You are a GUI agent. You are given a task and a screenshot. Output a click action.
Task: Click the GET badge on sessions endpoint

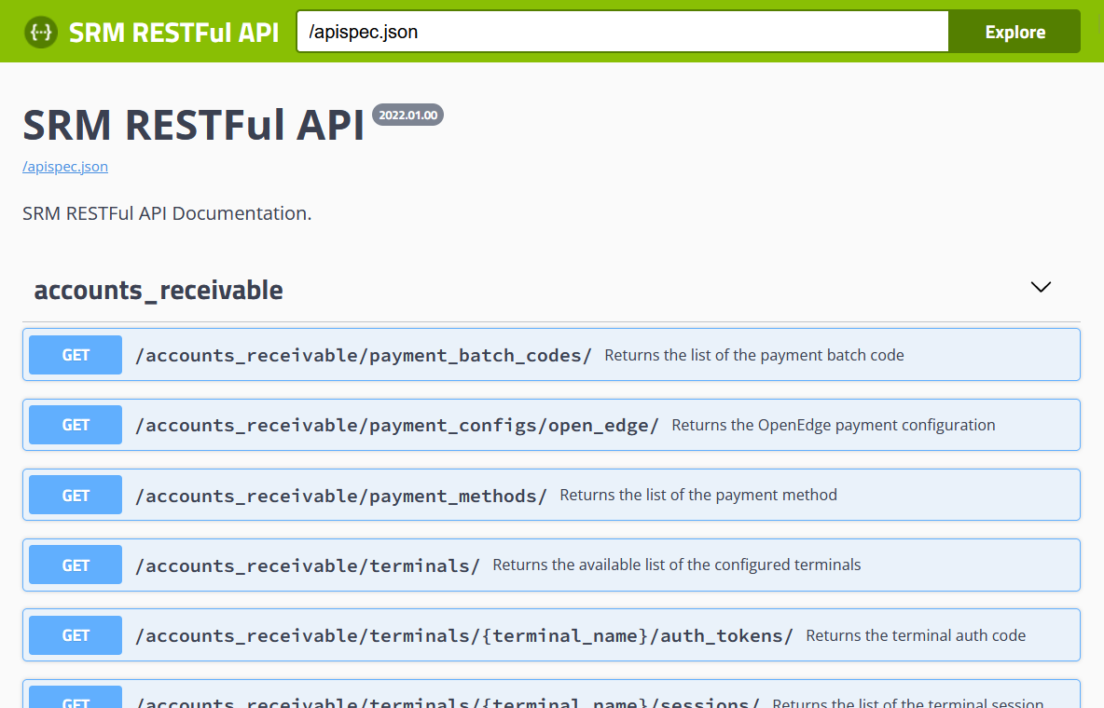[75, 701]
